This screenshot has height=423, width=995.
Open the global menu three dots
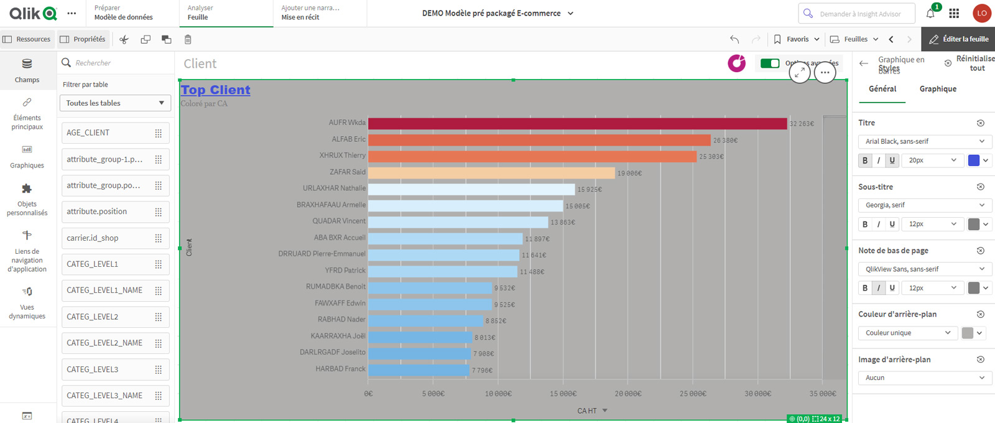[x=72, y=13]
